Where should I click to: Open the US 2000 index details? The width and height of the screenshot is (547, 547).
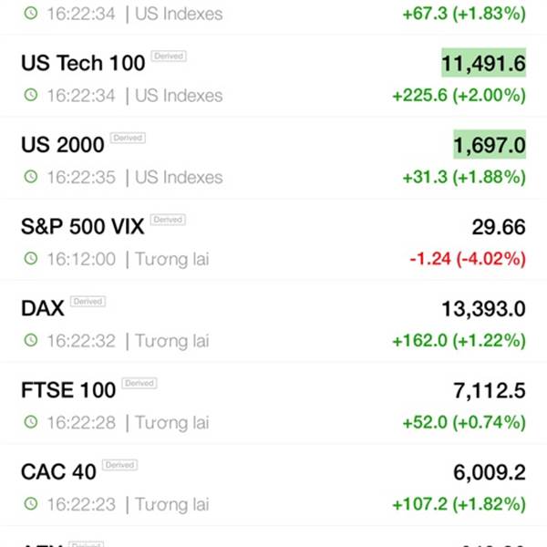pyautogui.click(x=273, y=158)
